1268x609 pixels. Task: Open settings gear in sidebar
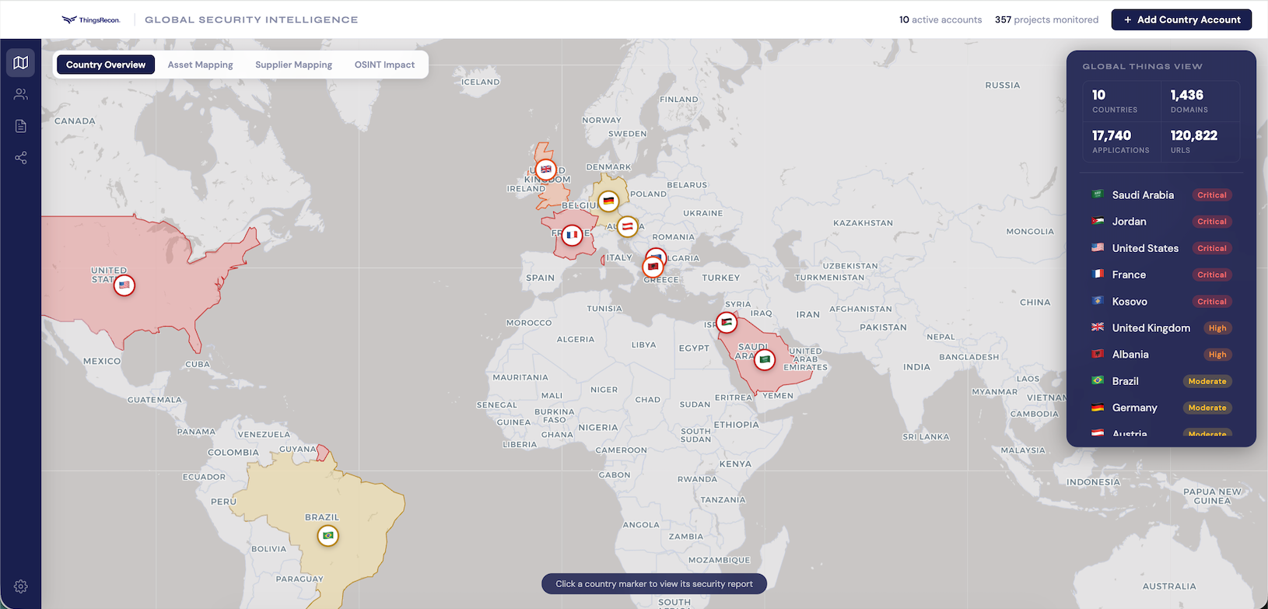[21, 586]
